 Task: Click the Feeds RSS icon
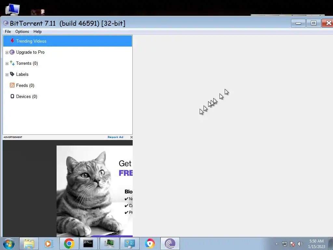(x=12, y=85)
